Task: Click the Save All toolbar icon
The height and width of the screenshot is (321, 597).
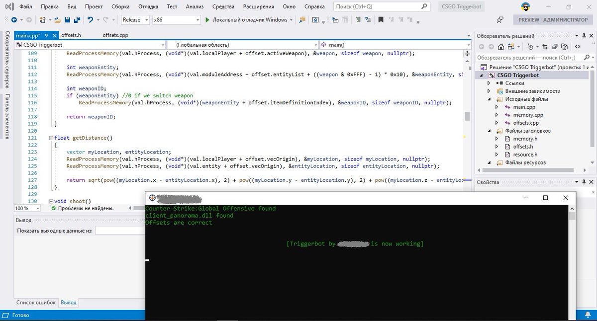Action: 77,20
